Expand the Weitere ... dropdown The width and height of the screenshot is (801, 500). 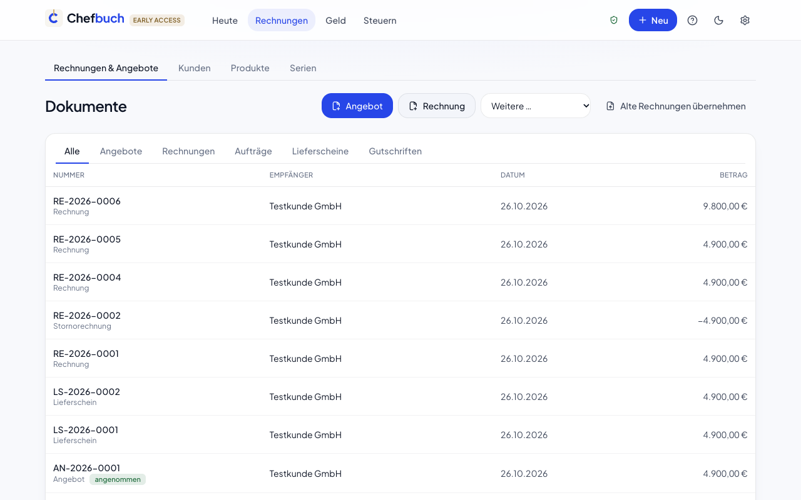coord(536,106)
